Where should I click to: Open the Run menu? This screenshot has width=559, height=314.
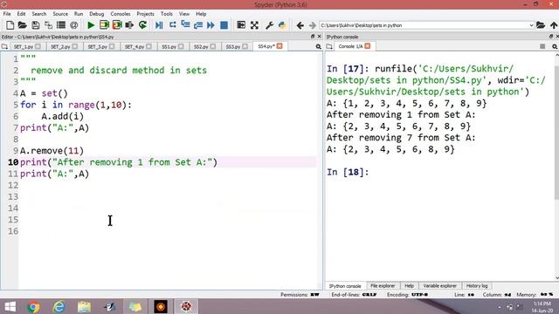click(79, 14)
